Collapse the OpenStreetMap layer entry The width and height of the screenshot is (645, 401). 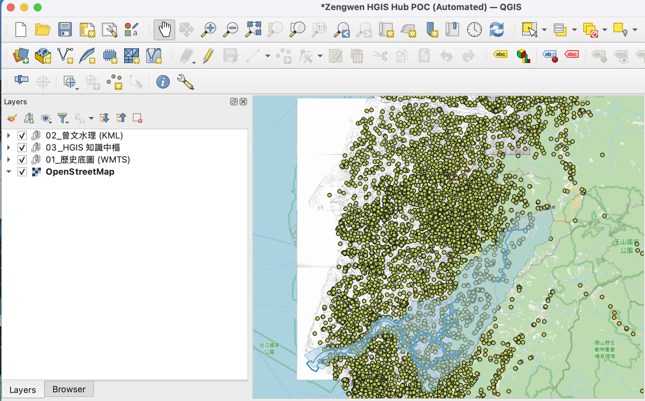coord(8,172)
